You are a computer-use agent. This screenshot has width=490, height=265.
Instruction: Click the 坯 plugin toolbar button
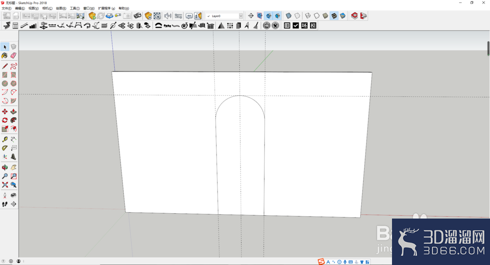tap(304, 25)
